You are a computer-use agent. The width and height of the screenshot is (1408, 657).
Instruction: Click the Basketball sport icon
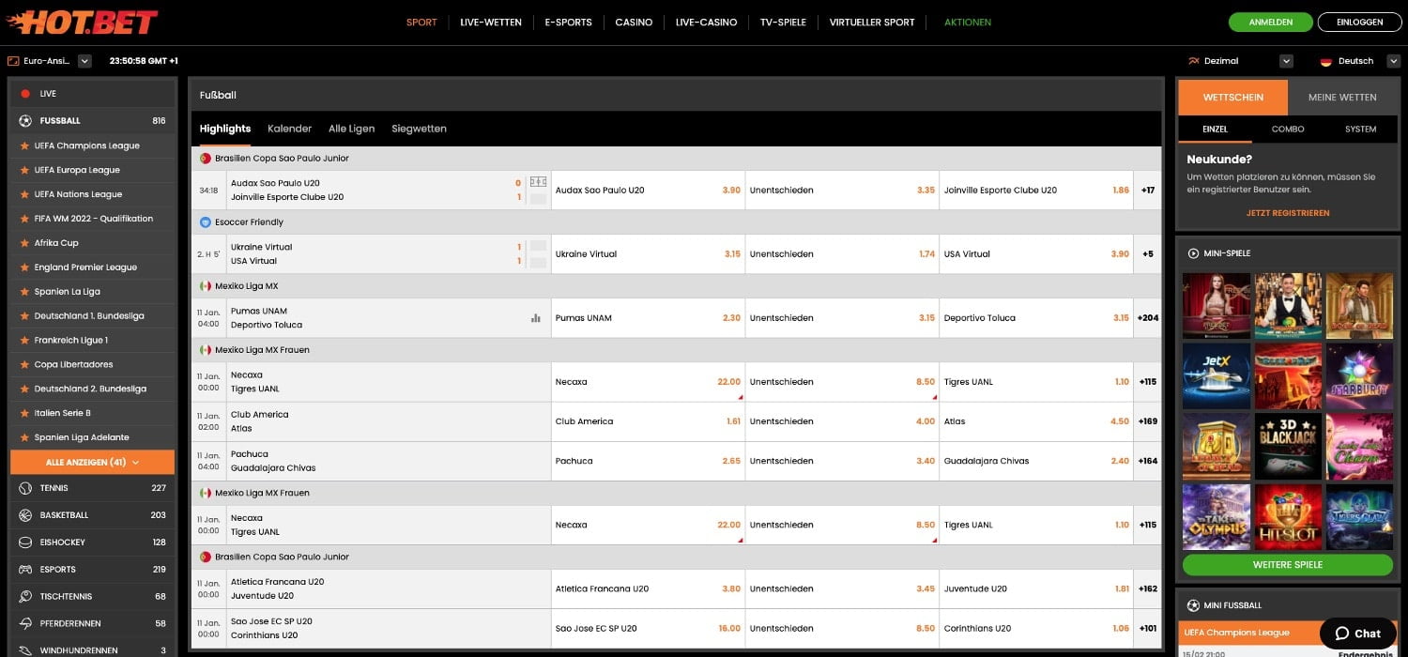[x=25, y=515]
